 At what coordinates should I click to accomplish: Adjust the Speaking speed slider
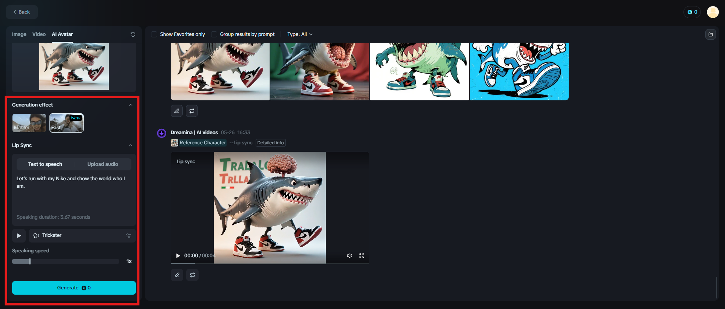(66, 261)
